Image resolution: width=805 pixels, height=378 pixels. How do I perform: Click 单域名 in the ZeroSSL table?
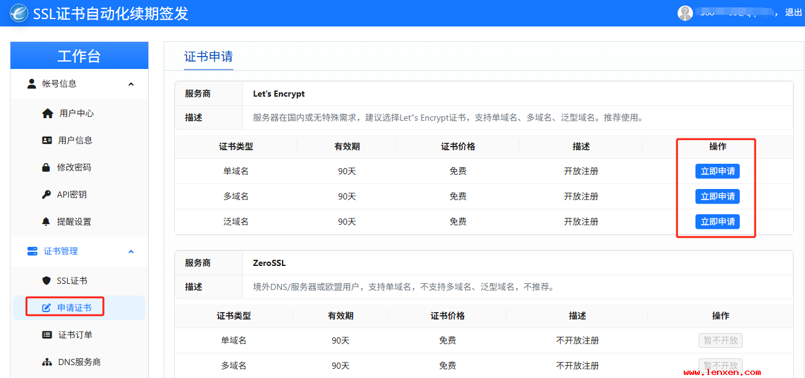tap(234, 340)
